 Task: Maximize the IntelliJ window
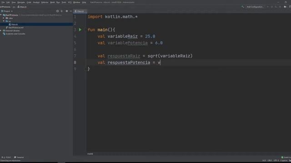(x=286, y=2)
